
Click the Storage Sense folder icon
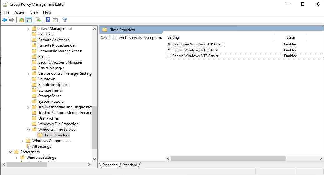coord(34,96)
